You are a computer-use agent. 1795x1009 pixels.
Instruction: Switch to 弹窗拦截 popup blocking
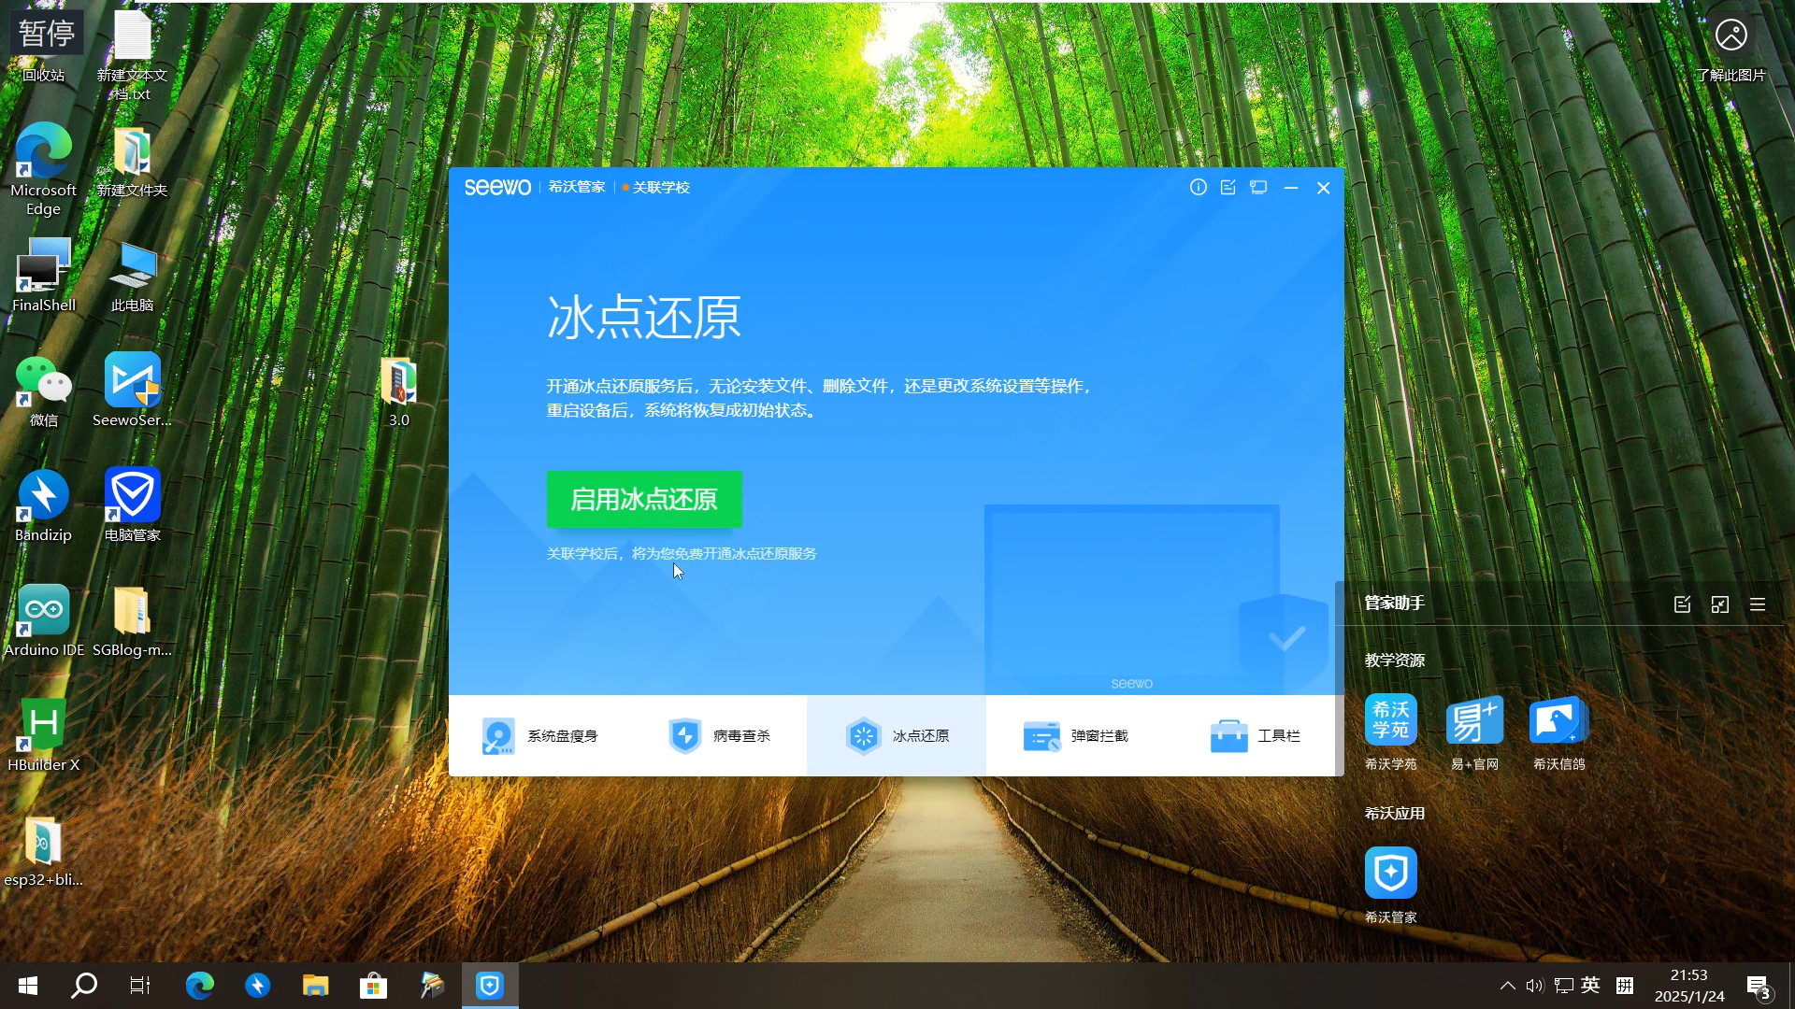[x=1077, y=735]
